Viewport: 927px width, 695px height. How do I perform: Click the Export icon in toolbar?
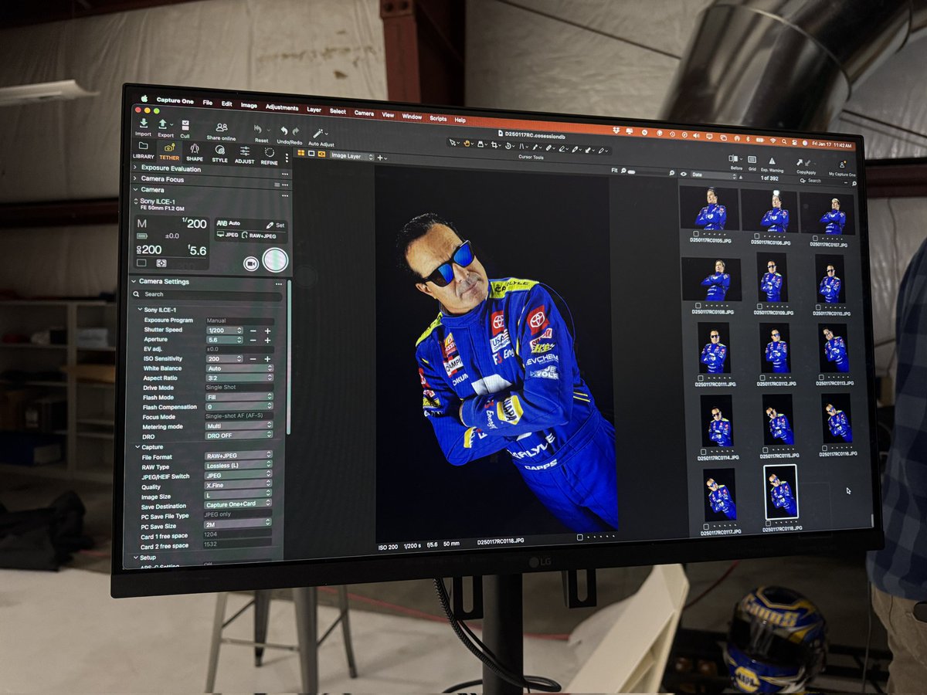click(162, 124)
